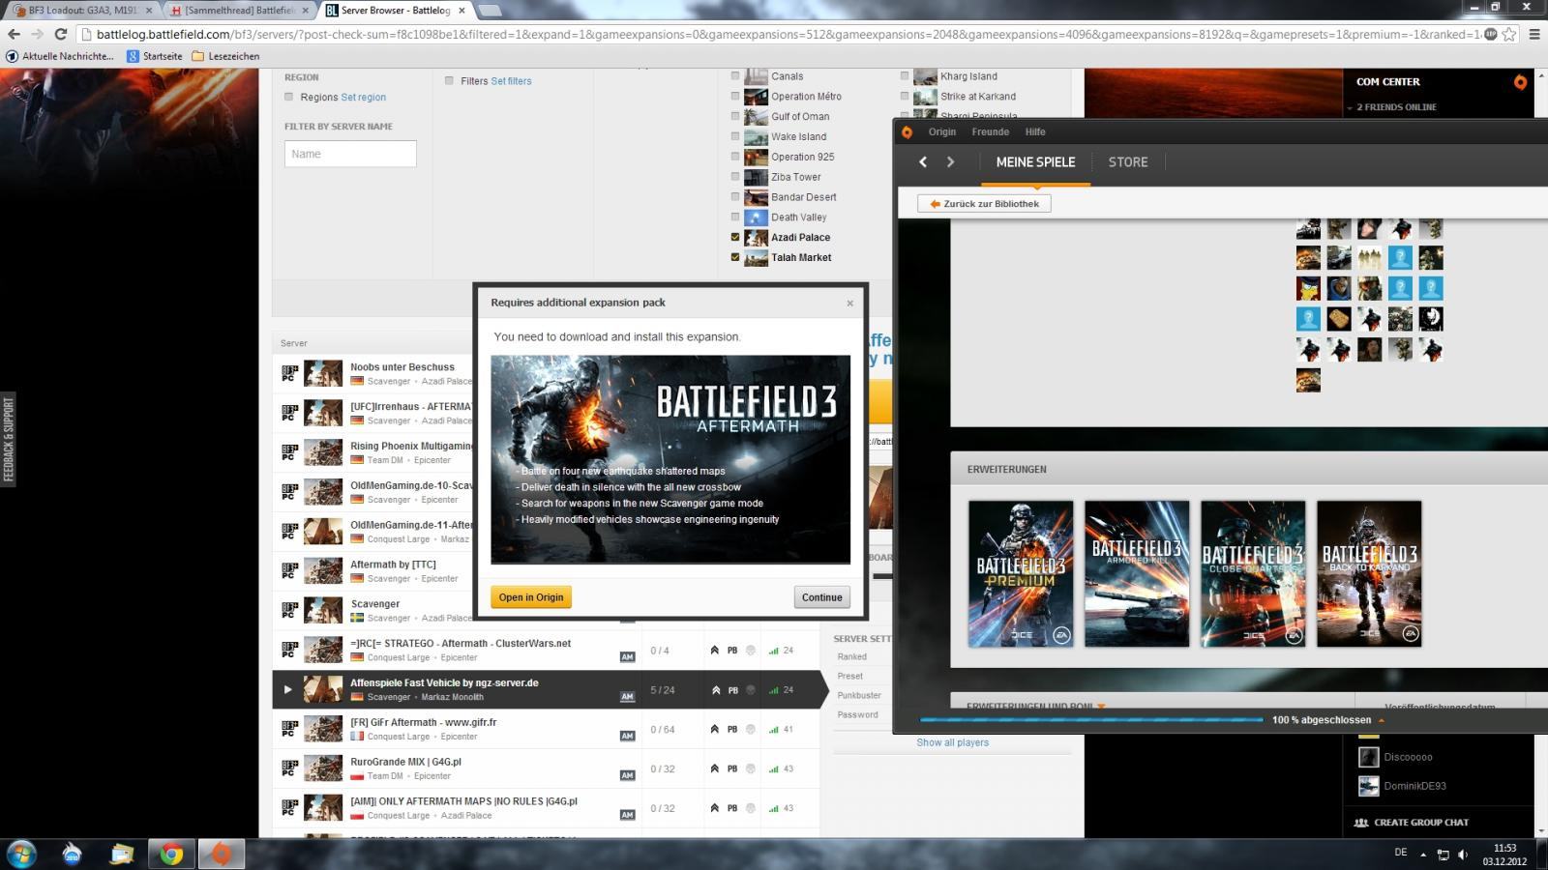Screen dimensions: 1548x870
Task: Click the Origin download progress bar
Action: (x=1091, y=720)
